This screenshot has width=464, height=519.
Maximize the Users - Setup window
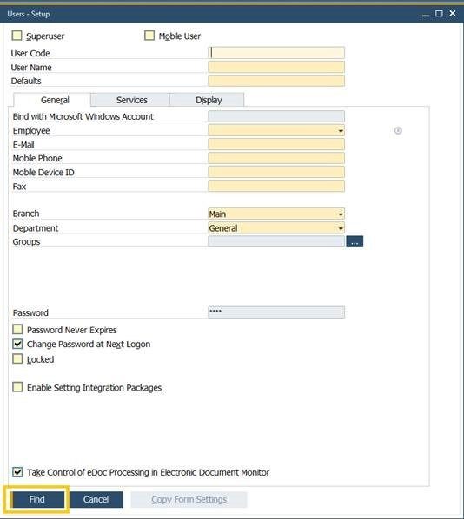[439, 13]
